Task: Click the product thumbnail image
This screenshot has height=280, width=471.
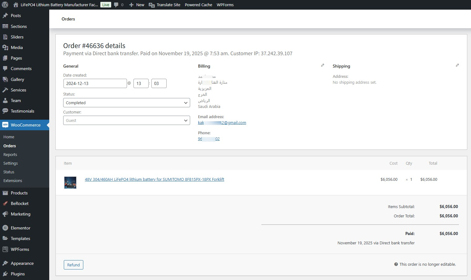Action: 70,183
